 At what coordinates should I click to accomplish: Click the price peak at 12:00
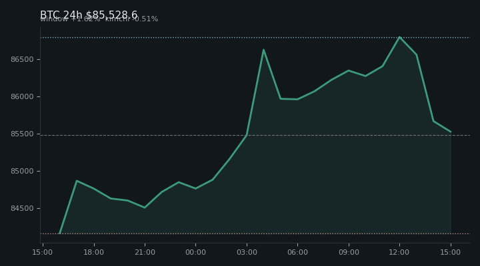click(399, 37)
